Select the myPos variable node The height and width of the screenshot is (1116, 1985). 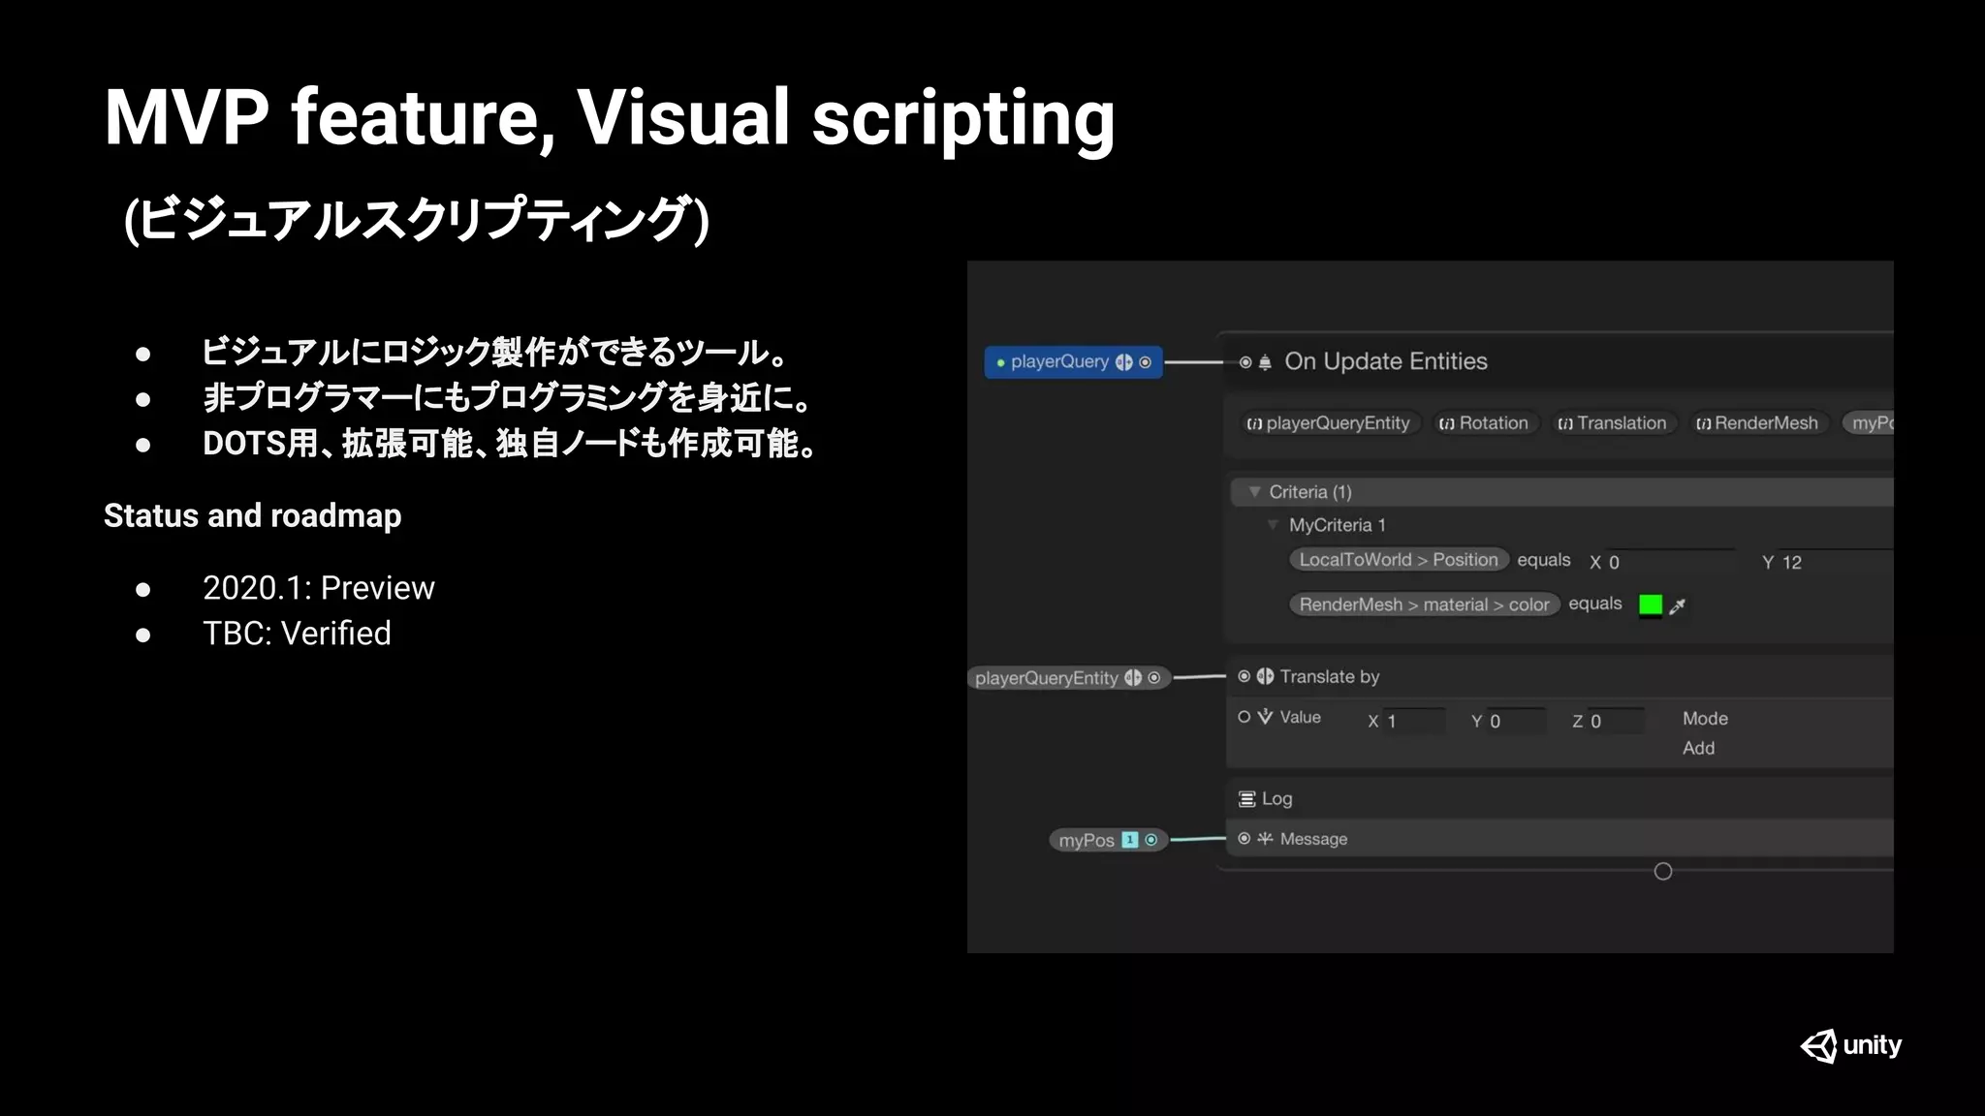click(x=1108, y=840)
